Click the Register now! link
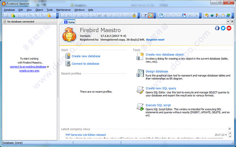 (155, 40)
